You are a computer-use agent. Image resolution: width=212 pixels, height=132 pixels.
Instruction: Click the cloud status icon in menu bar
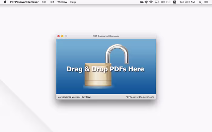[141, 2]
